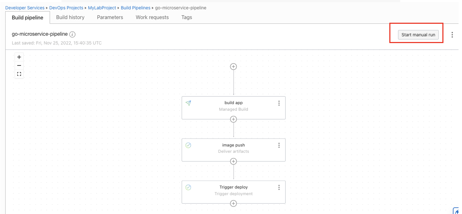Image resolution: width=462 pixels, height=214 pixels.
Task: Open the Trigger deploy stage options menu
Action: point(279,187)
